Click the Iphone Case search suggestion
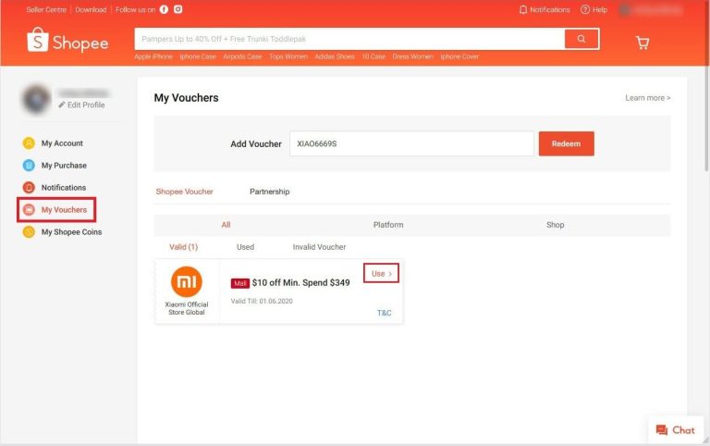The width and height of the screenshot is (710, 446). pos(198,56)
